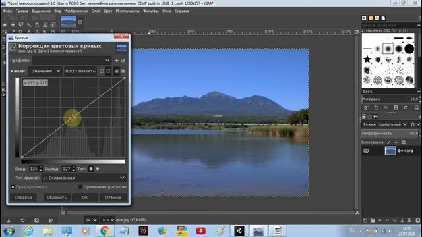Open the Brushes tab in right dock
Screen dimensions: 422x237
tap(364, 18)
